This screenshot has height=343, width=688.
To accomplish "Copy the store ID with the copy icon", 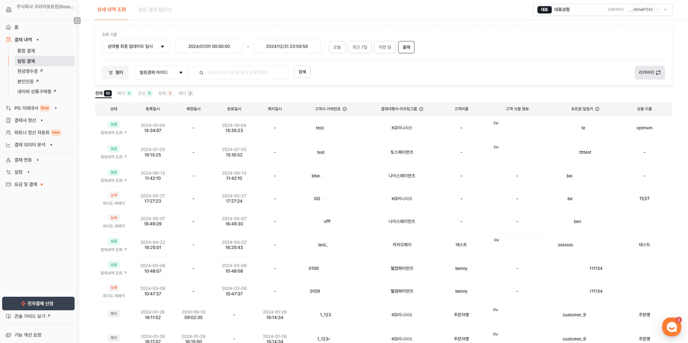I will click(657, 10).
